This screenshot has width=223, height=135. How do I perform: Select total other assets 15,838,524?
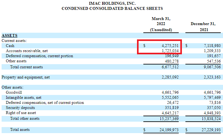pyautogui.click(x=211, y=119)
